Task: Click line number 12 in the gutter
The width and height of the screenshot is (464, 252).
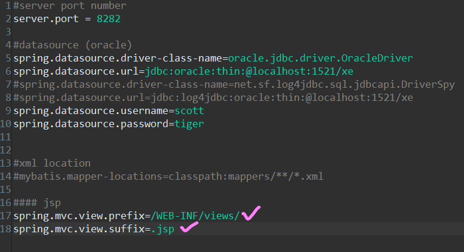Action: pos(5,150)
